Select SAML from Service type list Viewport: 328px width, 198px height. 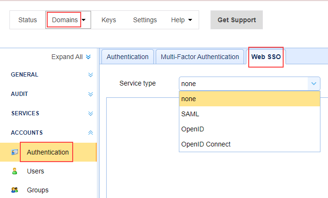(190, 114)
